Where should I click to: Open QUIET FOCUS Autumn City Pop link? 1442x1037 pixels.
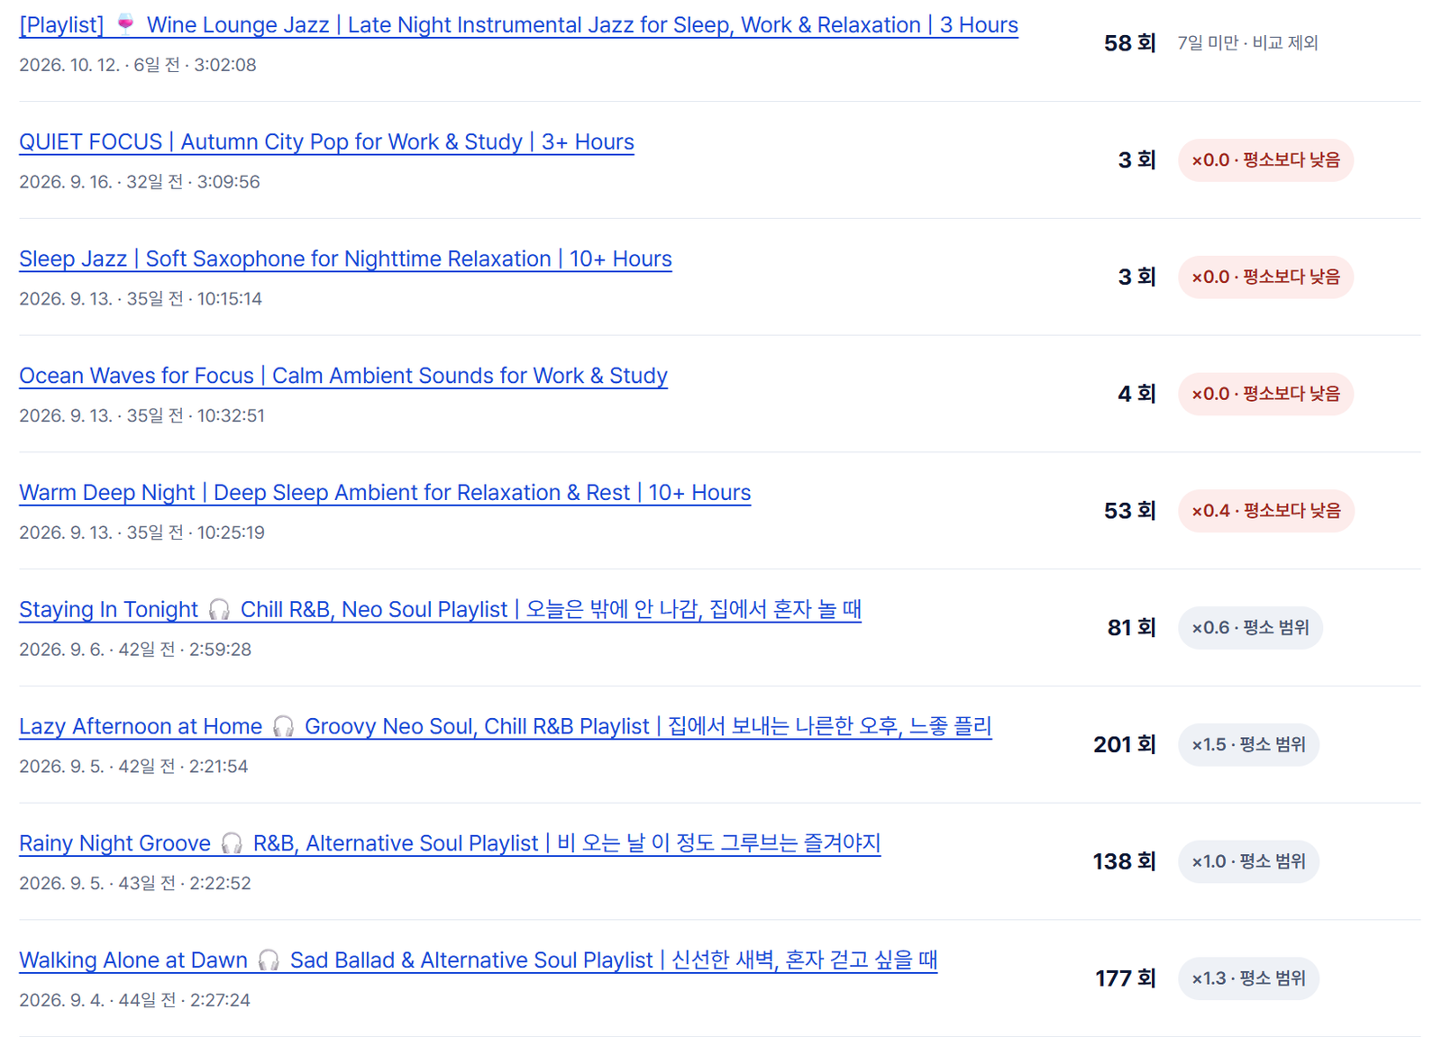326,142
